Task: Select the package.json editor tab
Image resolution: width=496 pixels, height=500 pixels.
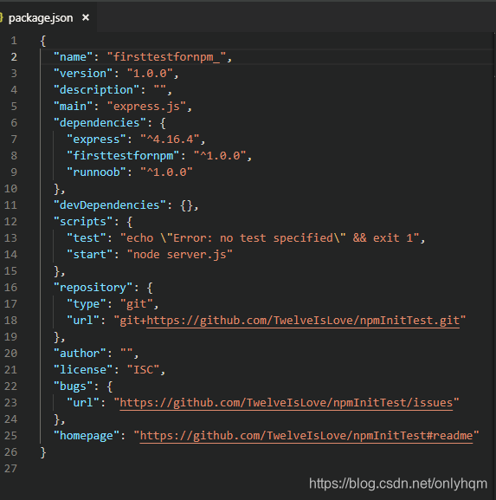Action: (47, 18)
